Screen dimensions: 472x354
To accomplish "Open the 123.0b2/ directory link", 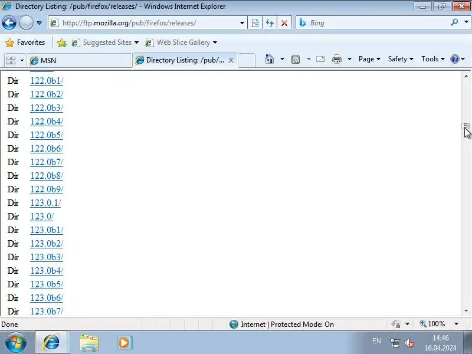I will [x=47, y=243].
